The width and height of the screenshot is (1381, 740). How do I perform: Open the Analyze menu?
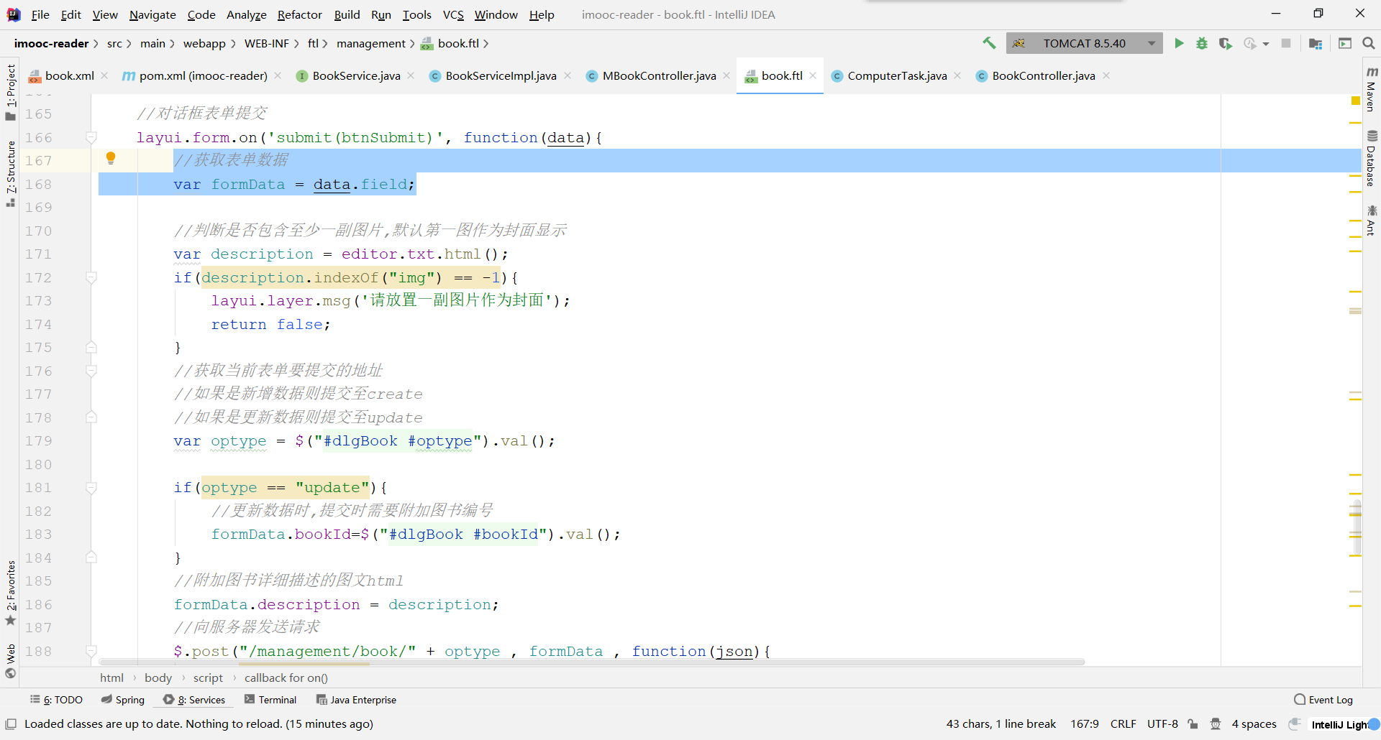pyautogui.click(x=246, y=14)
